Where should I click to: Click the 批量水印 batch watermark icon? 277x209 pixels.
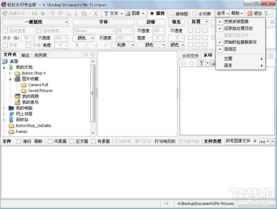pos(5,13)
